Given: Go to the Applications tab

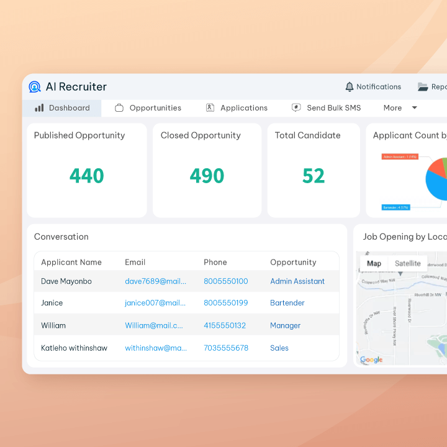Looking at the screenshot, I should (x=243, y=108).
